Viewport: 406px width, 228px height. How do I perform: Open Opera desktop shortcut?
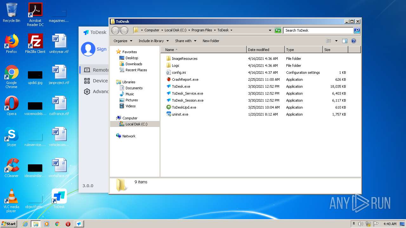click(x=11, y=106)
